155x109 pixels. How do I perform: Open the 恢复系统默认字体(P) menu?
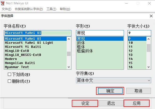coord(29,9)
